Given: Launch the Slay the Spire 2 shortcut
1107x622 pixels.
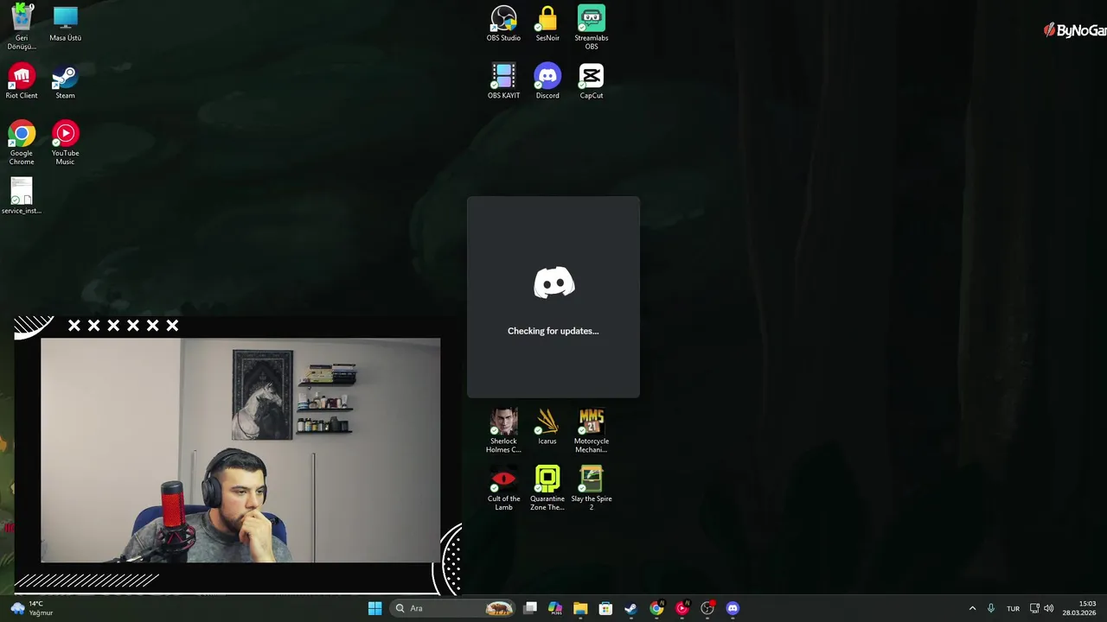Looking at the screenshot, I should coord(592,489).
